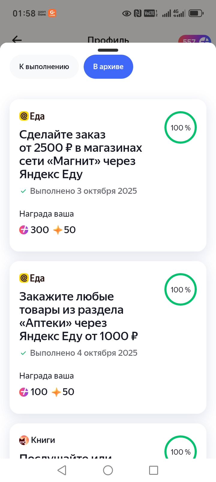Screen dimensions: 216x482
Task: Tap the 100 % progress ring for Аптеки task
Action: coord(181,290)
